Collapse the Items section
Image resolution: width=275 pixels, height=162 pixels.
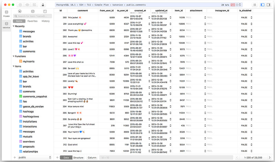pos(13,66)
